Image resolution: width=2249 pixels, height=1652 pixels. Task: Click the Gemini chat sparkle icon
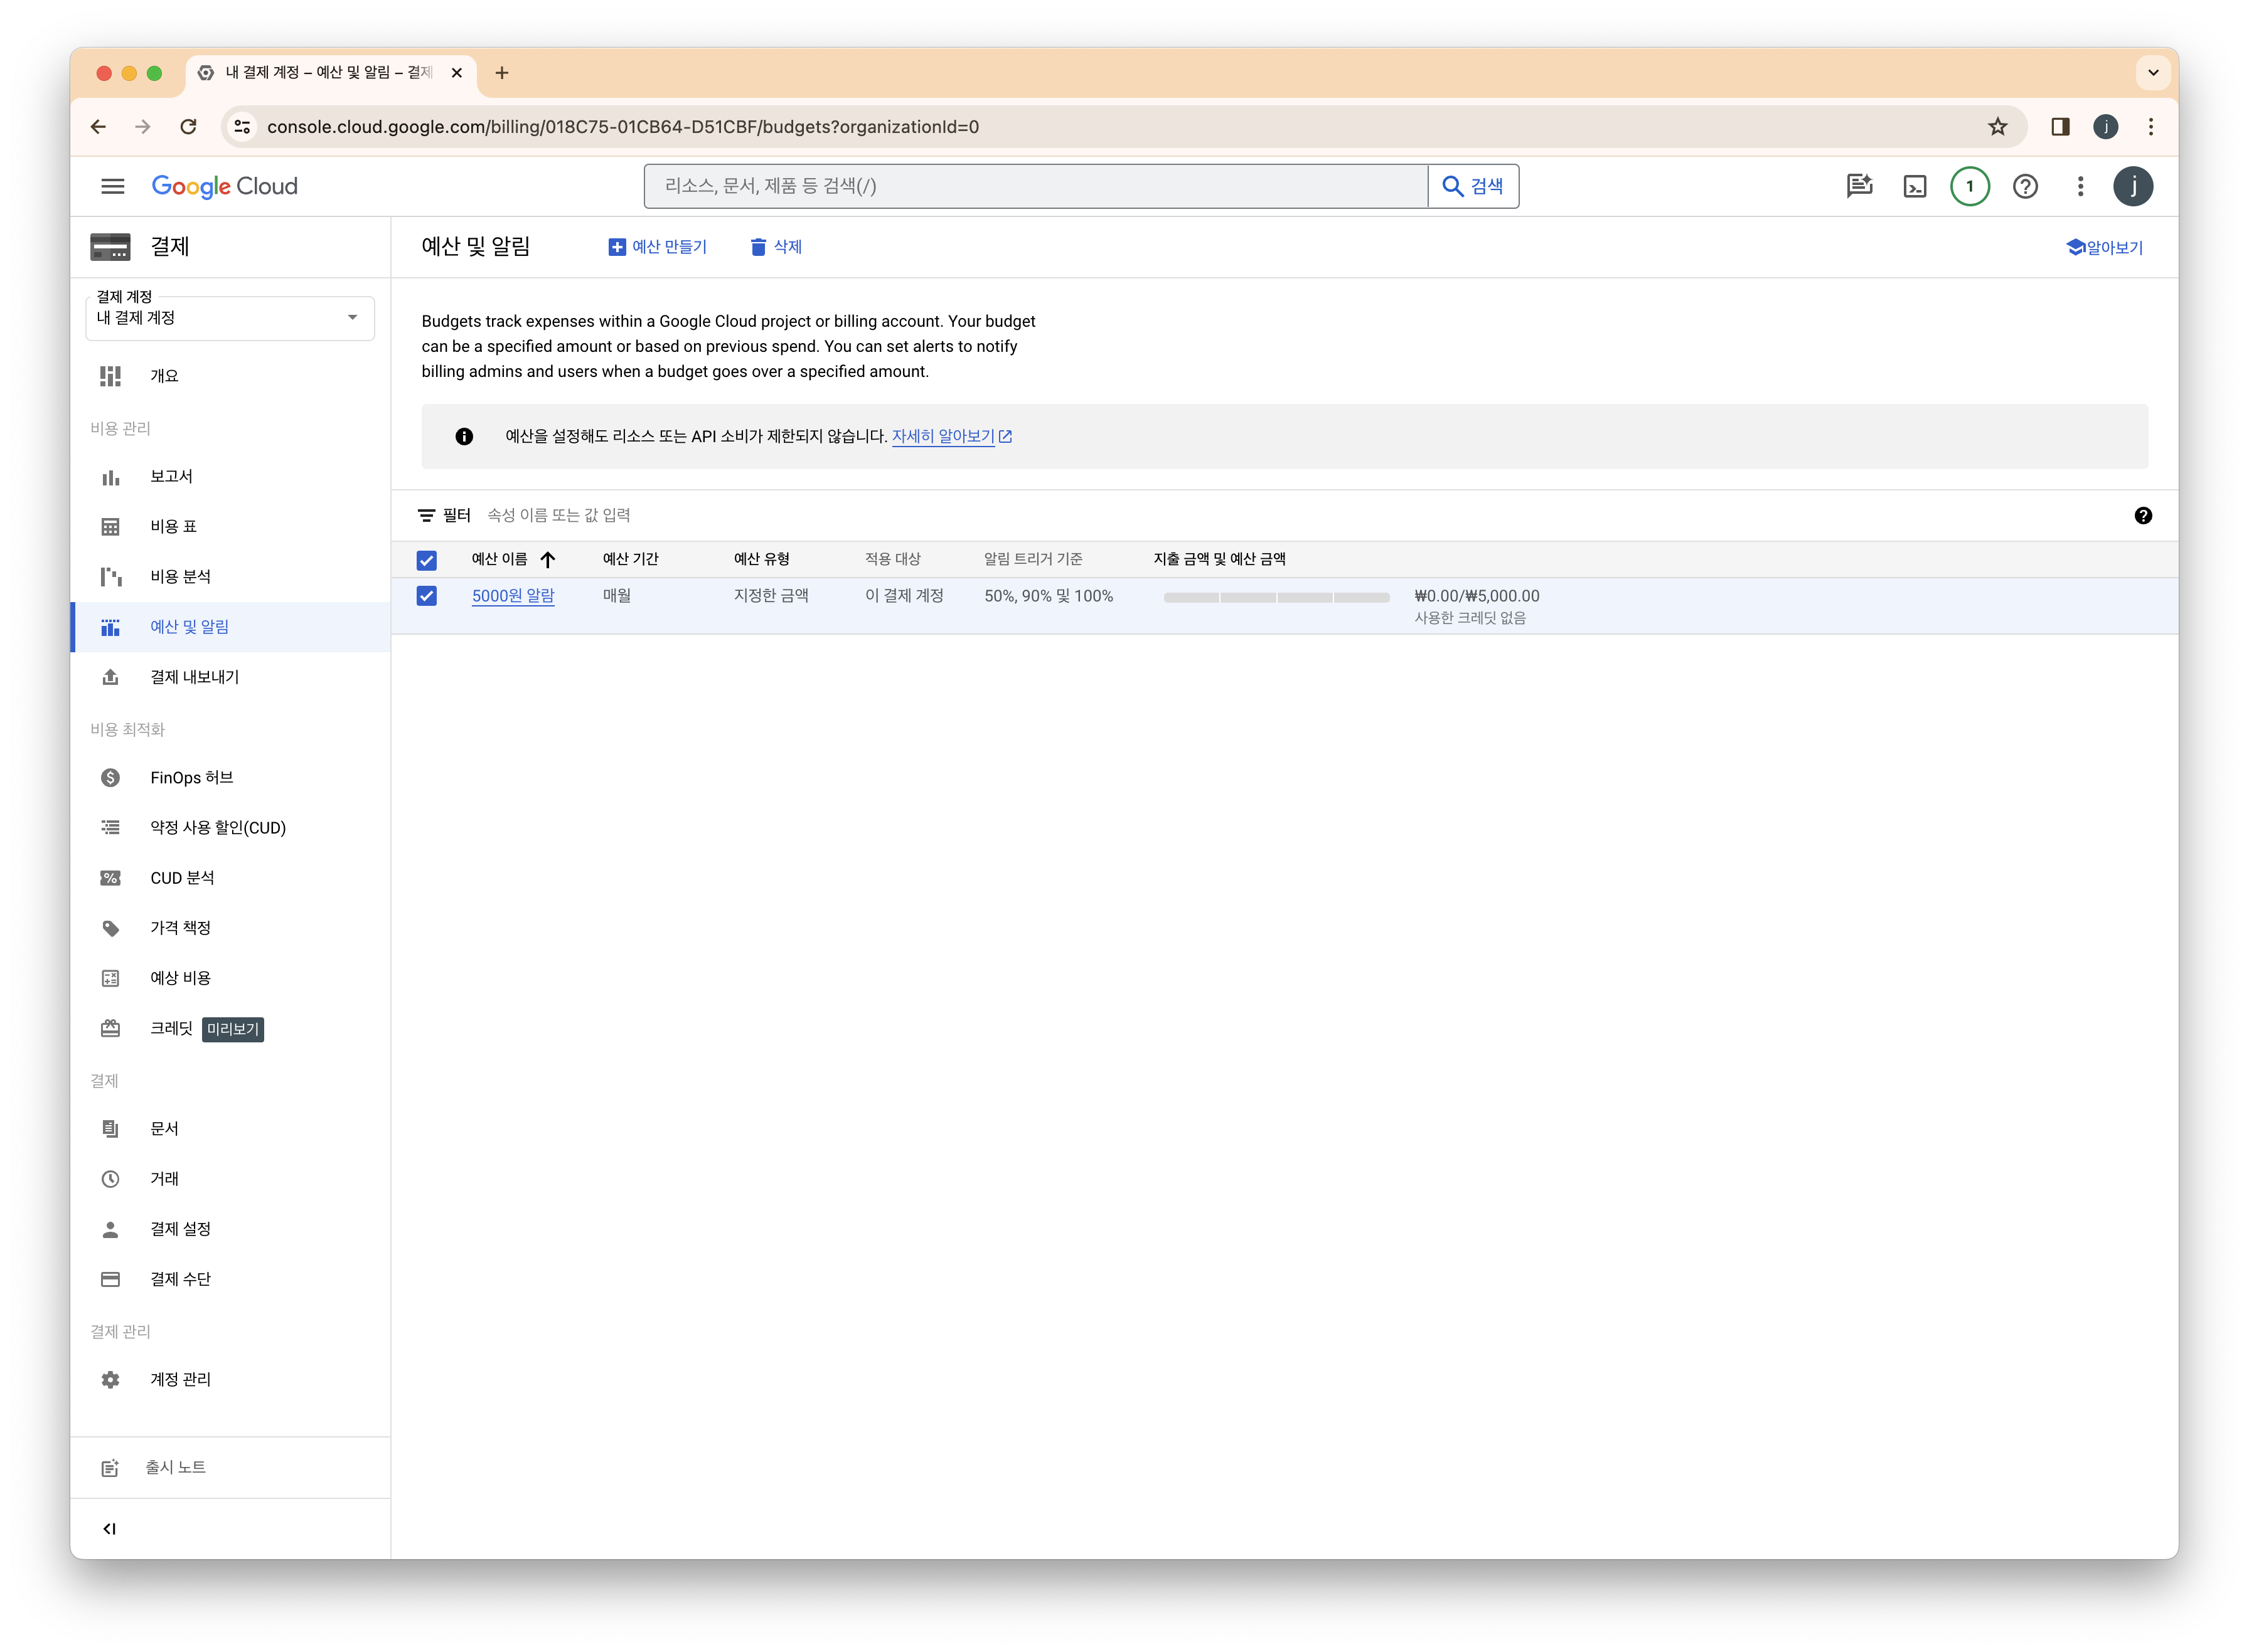click(1859, 186)
